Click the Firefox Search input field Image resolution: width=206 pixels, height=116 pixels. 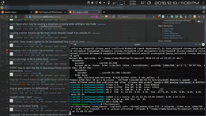coord(131,17)
